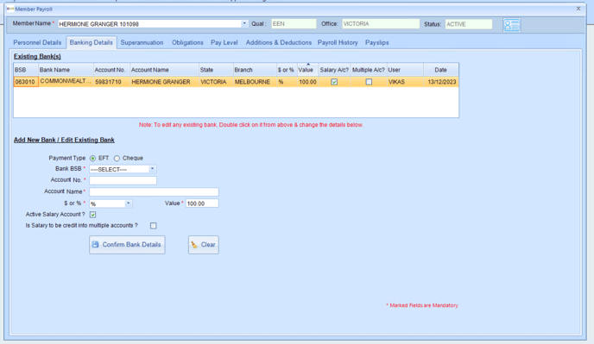Open the Pay Level tab
594x344 pixels.
click(x=224, y=42)
